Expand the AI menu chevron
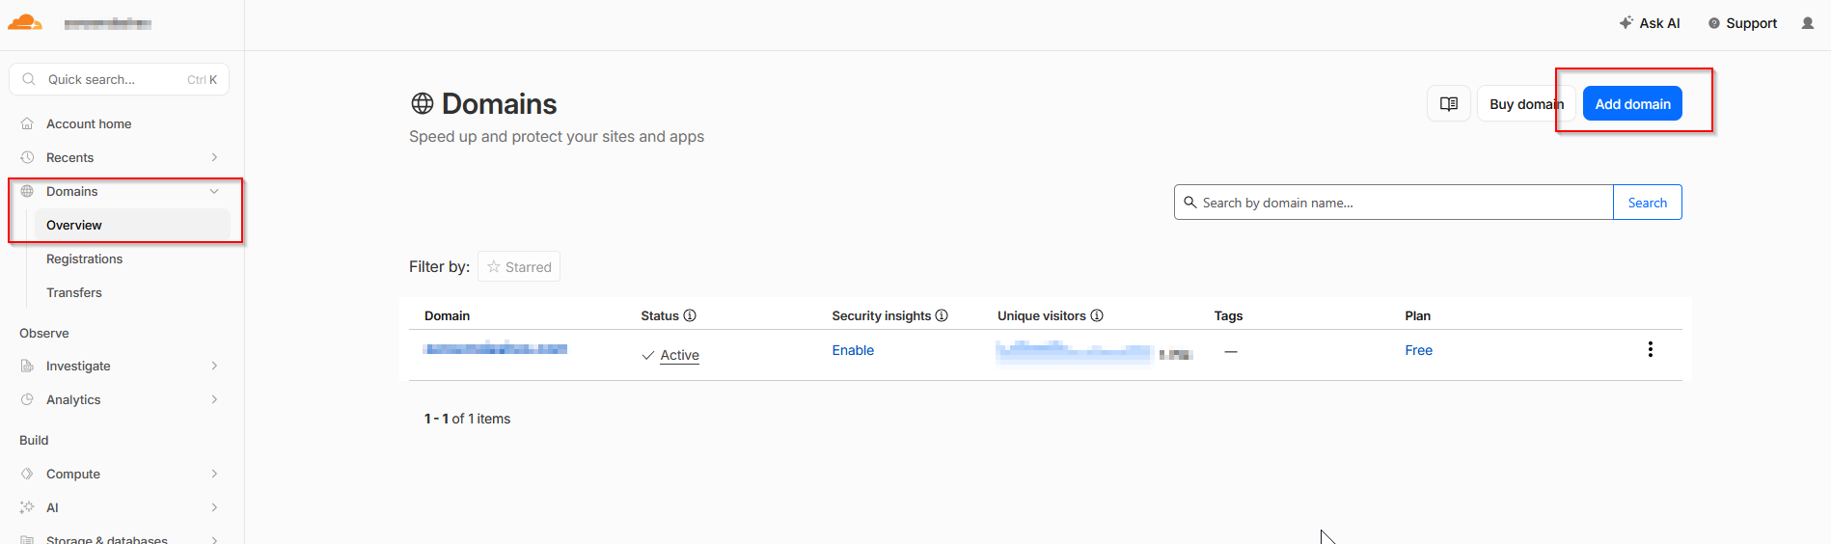 tap(214, 507)
